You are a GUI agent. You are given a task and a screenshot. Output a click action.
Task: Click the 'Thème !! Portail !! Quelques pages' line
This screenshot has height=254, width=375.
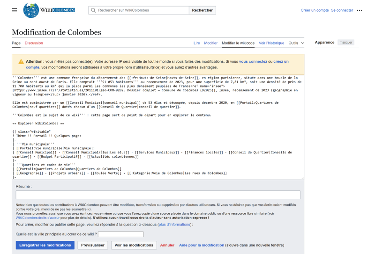pos(47,136)
